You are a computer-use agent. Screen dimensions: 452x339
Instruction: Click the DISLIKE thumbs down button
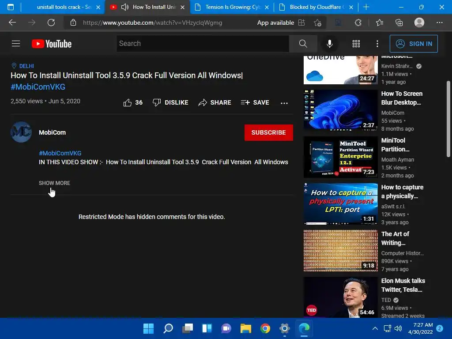(170, 102)
